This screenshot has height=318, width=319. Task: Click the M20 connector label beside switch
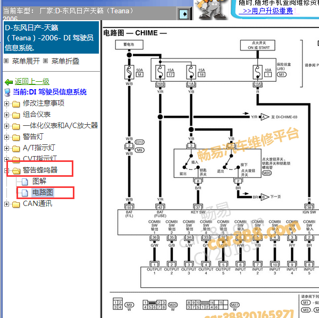(267, 173)
